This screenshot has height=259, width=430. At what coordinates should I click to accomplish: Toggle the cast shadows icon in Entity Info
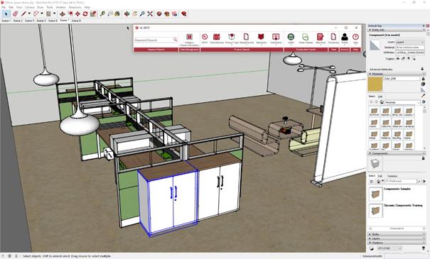point(414,59)
